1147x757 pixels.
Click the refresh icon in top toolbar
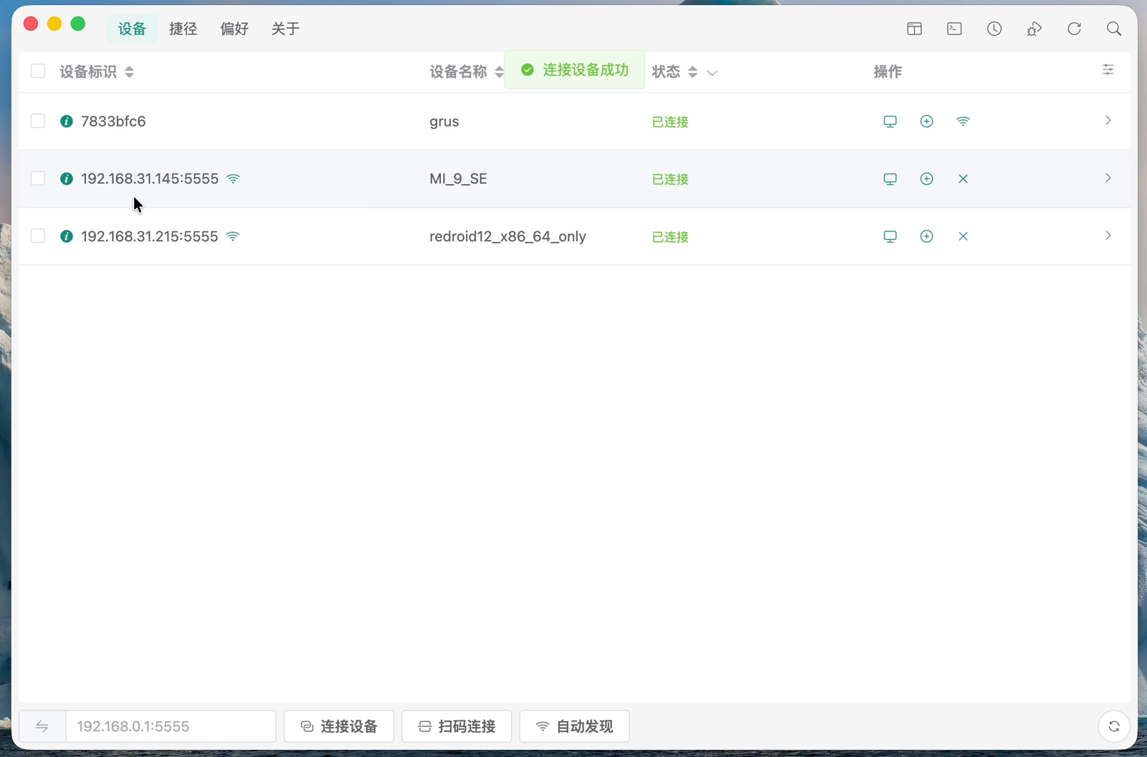(1074, 29)
